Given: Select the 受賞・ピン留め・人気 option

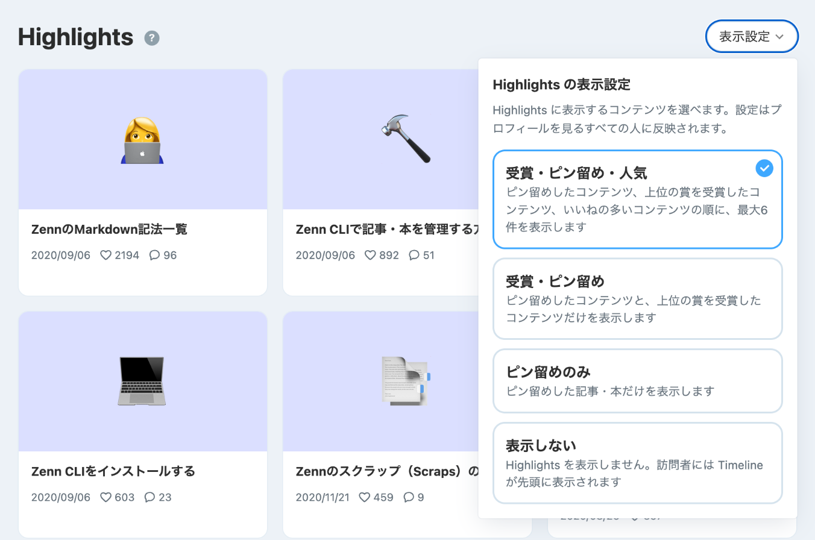Looking at the screenshot, I should pos(637,199).
